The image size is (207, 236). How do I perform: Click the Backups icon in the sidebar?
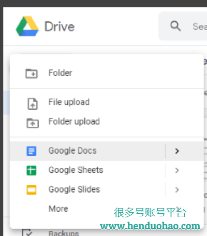click(27, 232)
